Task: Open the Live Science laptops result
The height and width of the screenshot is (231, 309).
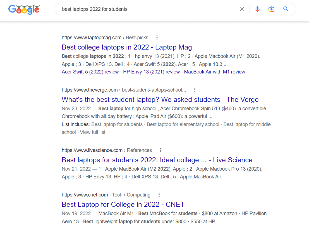Action: click(x=157, y=160)
